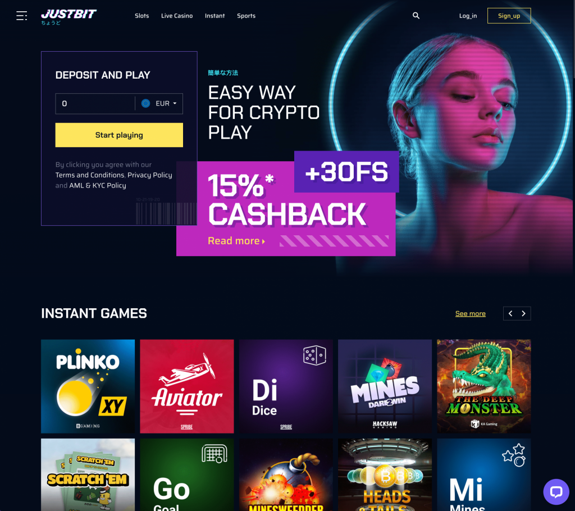The image size is (575, 511).
Task: Click the JUSTBIT logo
Action: (69, 16)
